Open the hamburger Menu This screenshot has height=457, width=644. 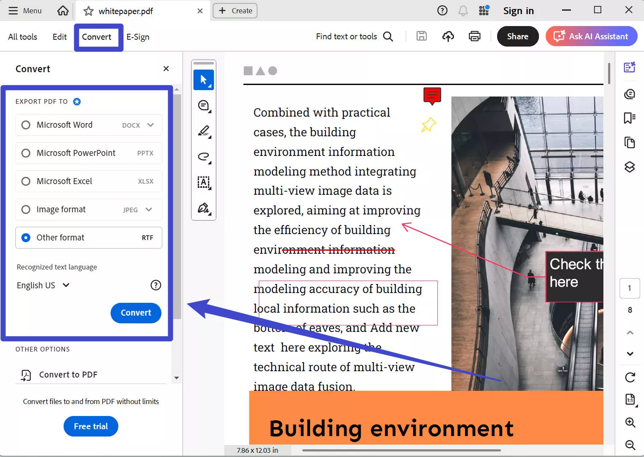point(24,10)
